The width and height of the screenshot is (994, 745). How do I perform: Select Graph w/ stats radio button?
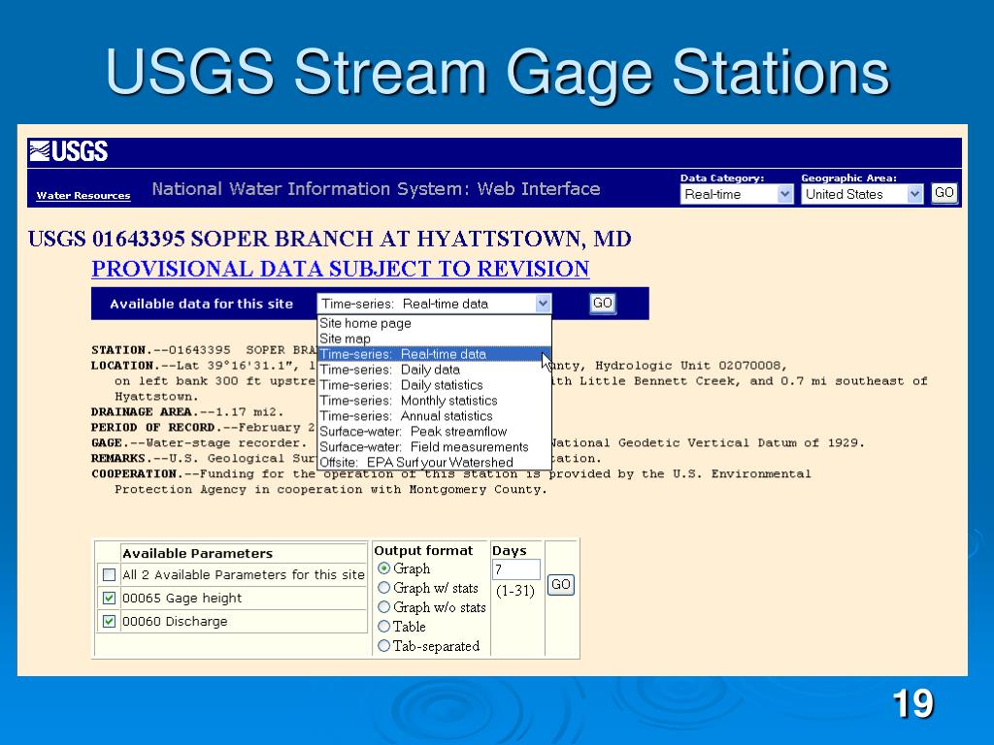tap(383, 588)
